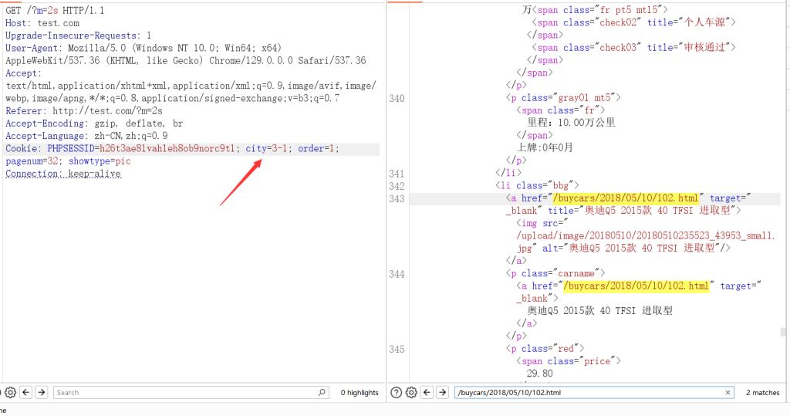Open the response search help icon
Viewport: 790px width, 416px height.
pos(396,393)
